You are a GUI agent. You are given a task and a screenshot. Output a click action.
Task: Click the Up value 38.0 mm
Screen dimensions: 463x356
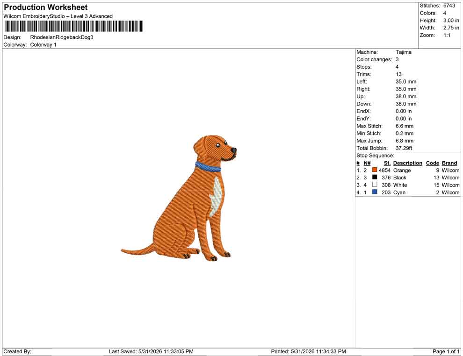click(x=406, y=96)
